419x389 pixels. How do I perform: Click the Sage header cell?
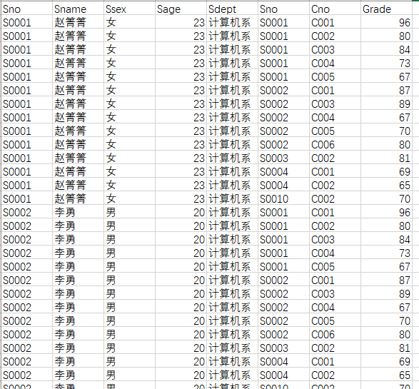coord(181,9)
